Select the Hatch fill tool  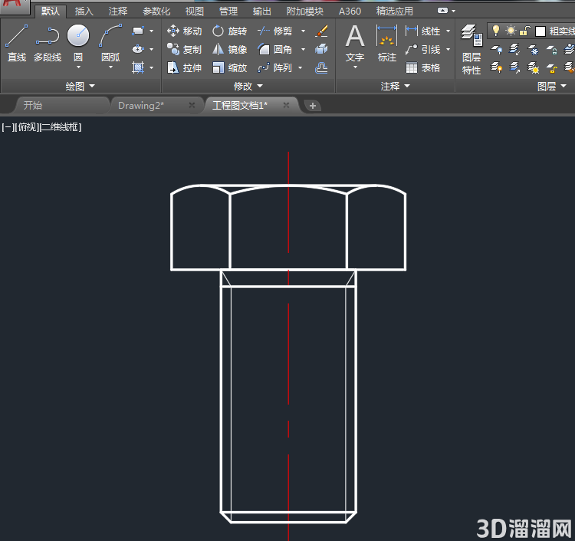click(x=138, y=67)
